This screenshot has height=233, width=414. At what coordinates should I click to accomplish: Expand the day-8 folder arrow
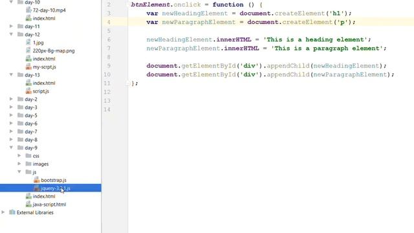tap(11, 140)
